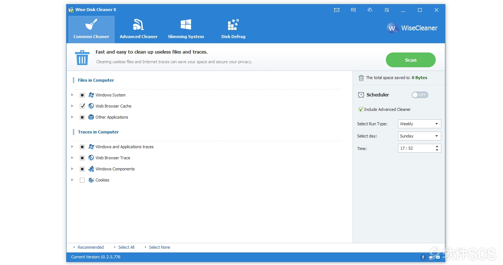Click the Web Browser Cache globe icon
This screenshot has width=503, height=265.
coord(91,106)
